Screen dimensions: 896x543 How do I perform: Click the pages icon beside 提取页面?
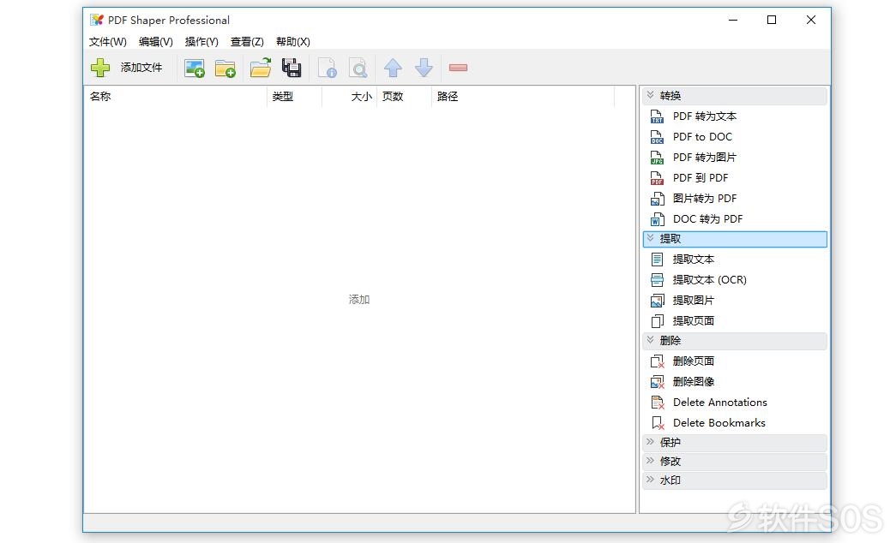[657, 321]
